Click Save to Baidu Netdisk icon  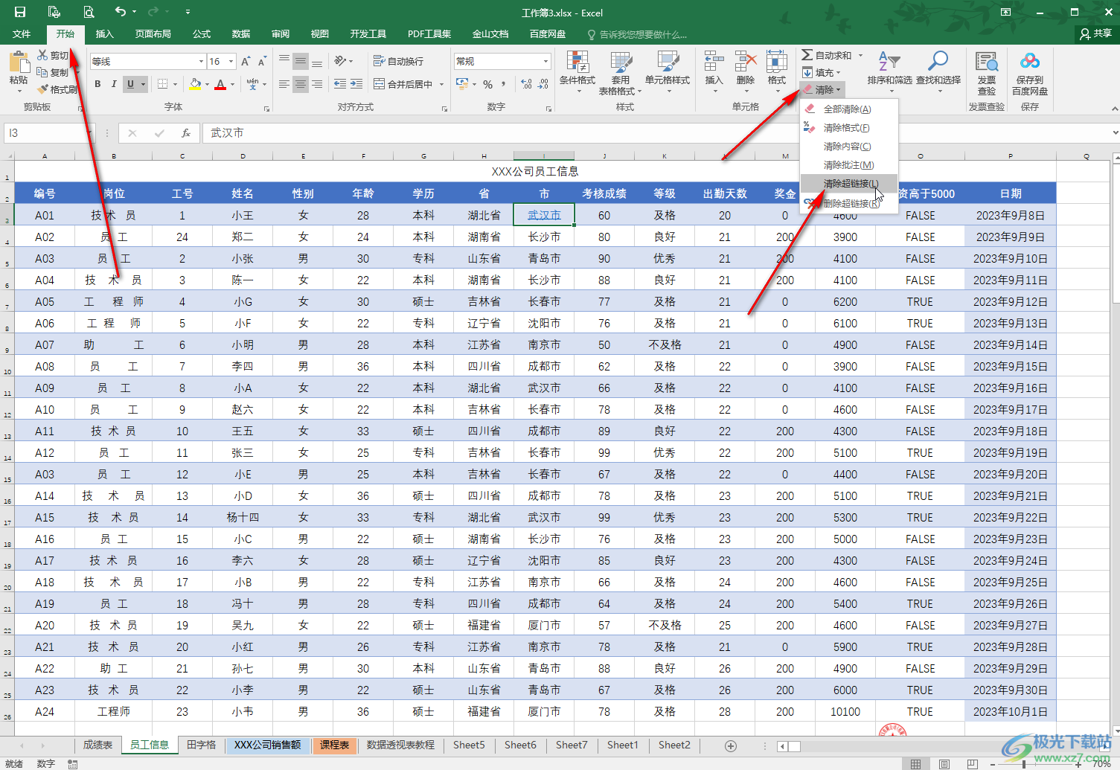(1030, 62)
